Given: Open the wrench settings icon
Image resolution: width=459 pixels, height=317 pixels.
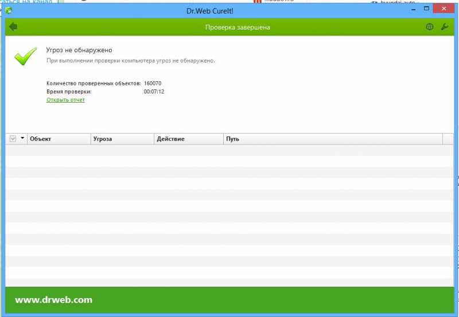Looking at the screenshot, I should coord(444,27).
